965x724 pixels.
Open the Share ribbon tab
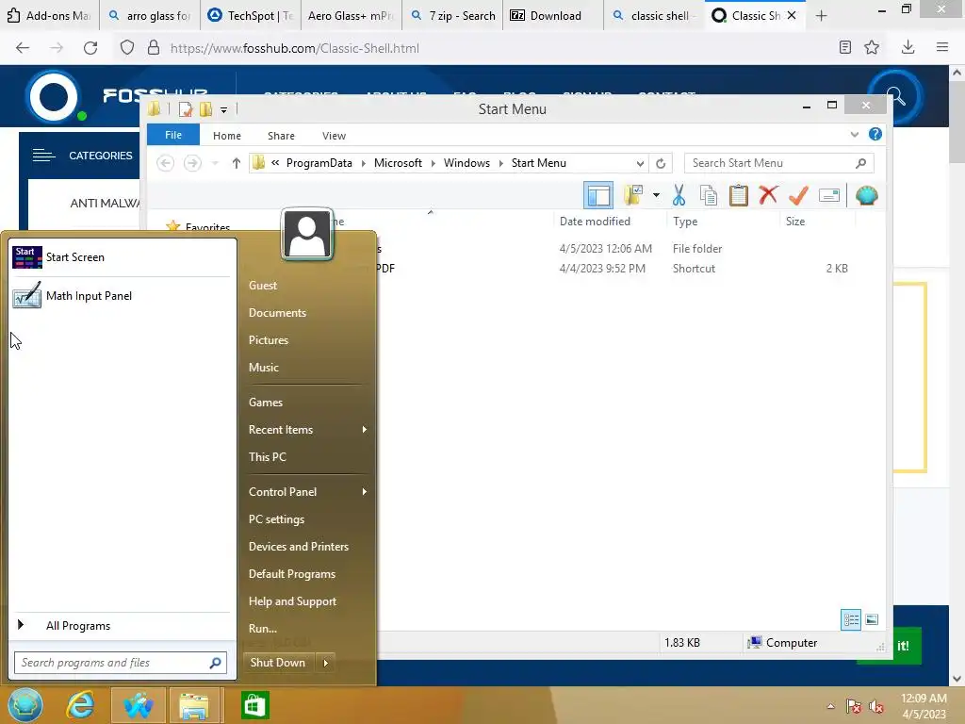(281, 136)
